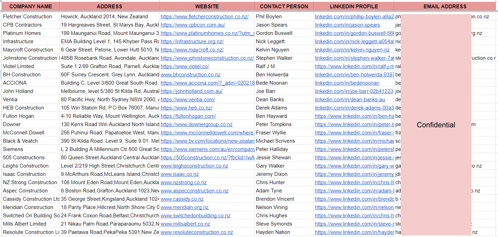
Task: Select the Hayden Nation contact cell
Action: point(284,232)
